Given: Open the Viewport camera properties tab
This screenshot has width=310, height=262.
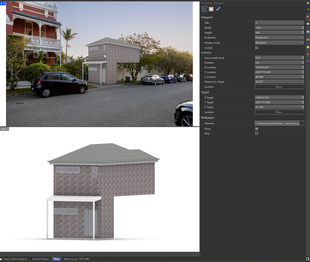Looking at the screenshot, I should 204,9.
